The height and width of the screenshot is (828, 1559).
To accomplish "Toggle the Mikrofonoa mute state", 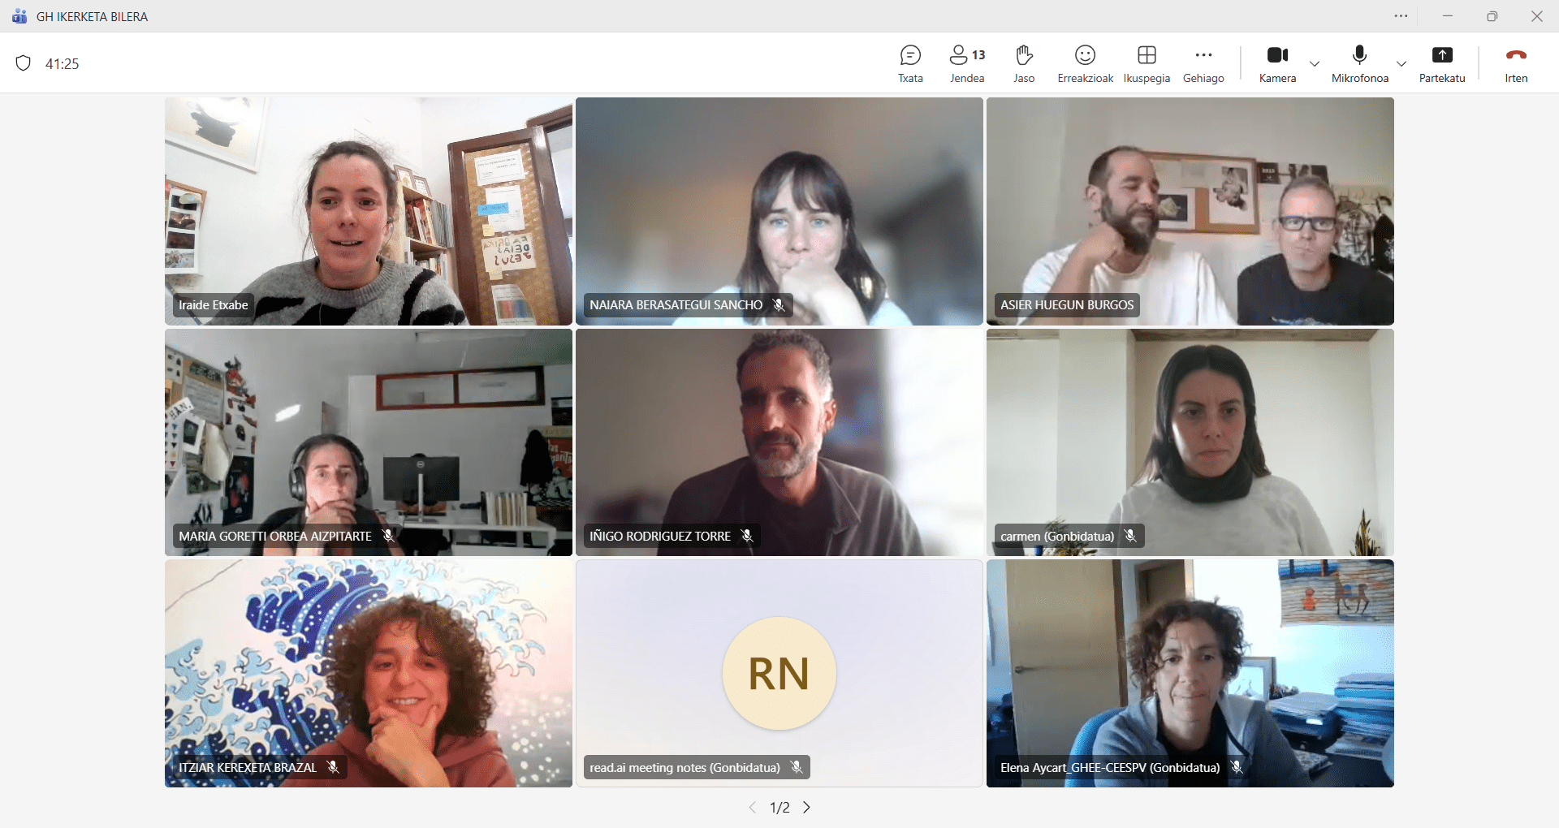I will point(1359,63).
